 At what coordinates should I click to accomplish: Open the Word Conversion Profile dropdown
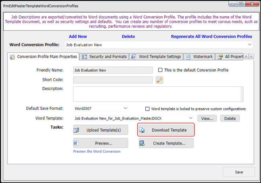click(x=249, y=44)
